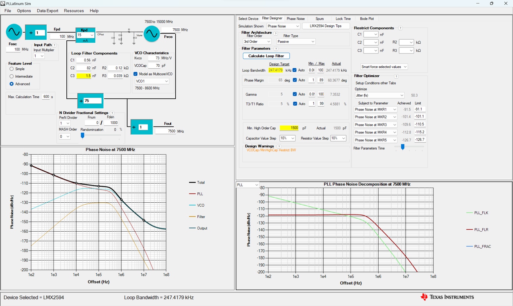The width and height of the screenshot is (513, 306).
Task: Open help icon next to Restrict Components
Action: click(400, 28)
